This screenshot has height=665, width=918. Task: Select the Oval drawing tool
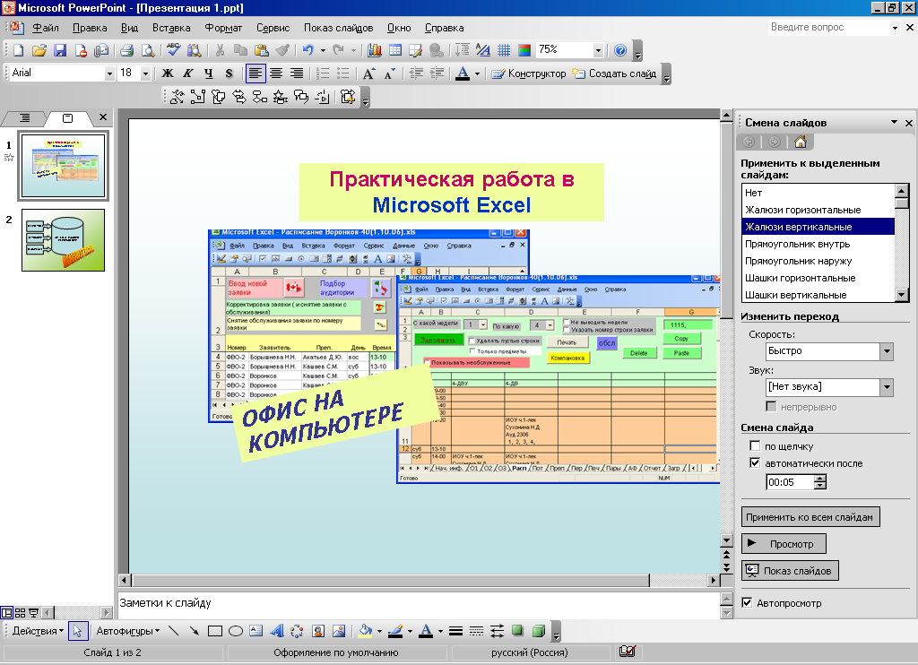tap(236, 631)
